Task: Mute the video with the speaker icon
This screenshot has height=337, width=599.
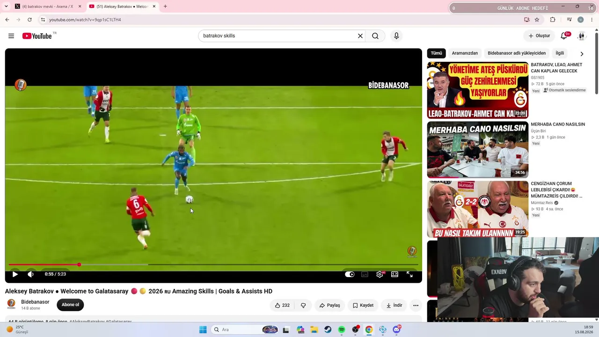Action: pos(31,274)
